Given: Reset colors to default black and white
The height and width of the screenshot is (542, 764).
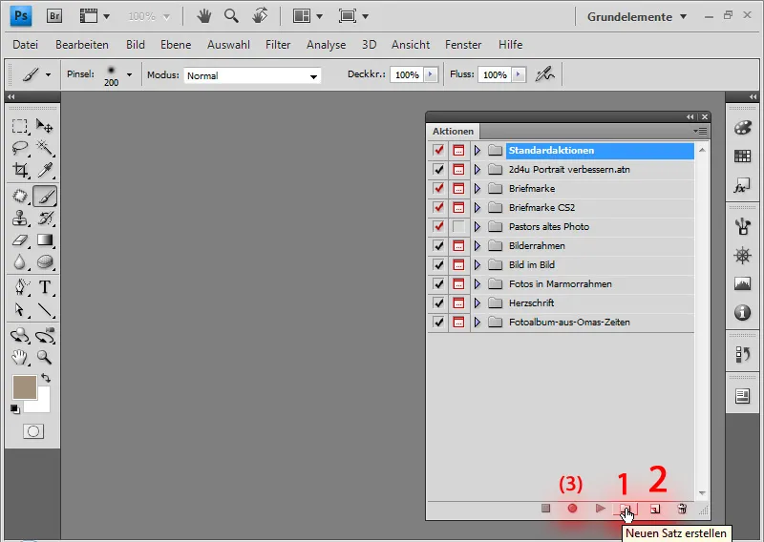Looking at the screenshot, I should pos(15,409).
